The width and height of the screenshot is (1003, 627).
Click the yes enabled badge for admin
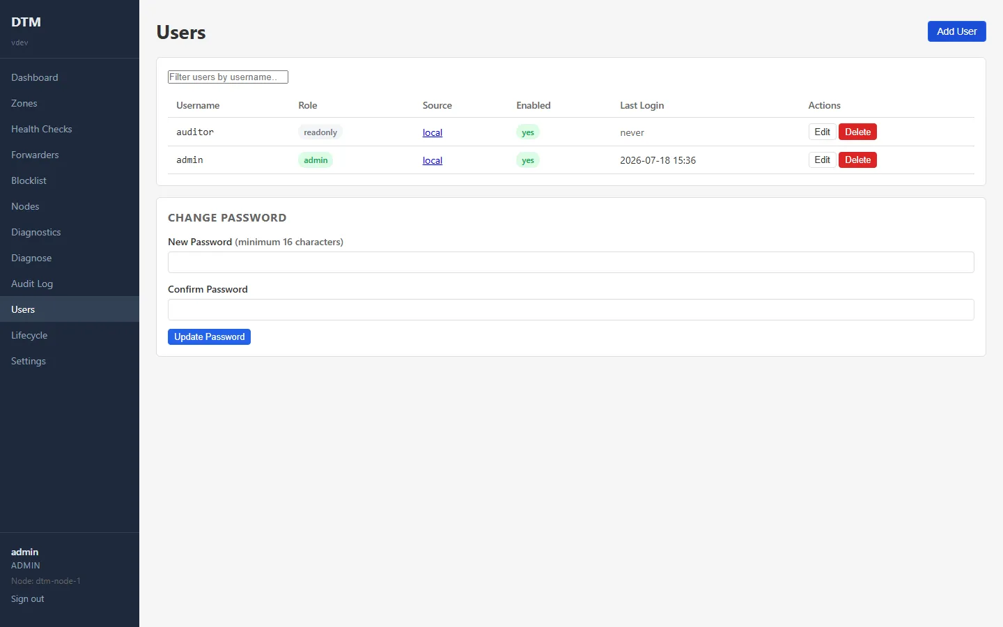[x=528, y=160]
